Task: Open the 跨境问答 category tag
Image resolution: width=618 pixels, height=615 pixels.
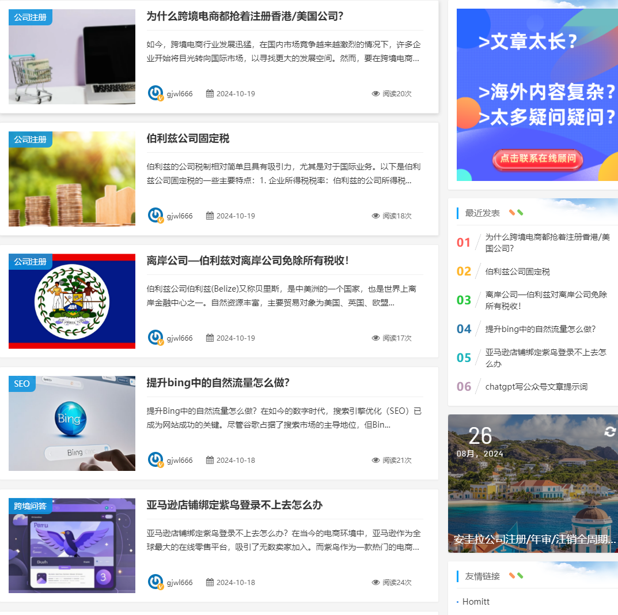Action: click(30, 506)
